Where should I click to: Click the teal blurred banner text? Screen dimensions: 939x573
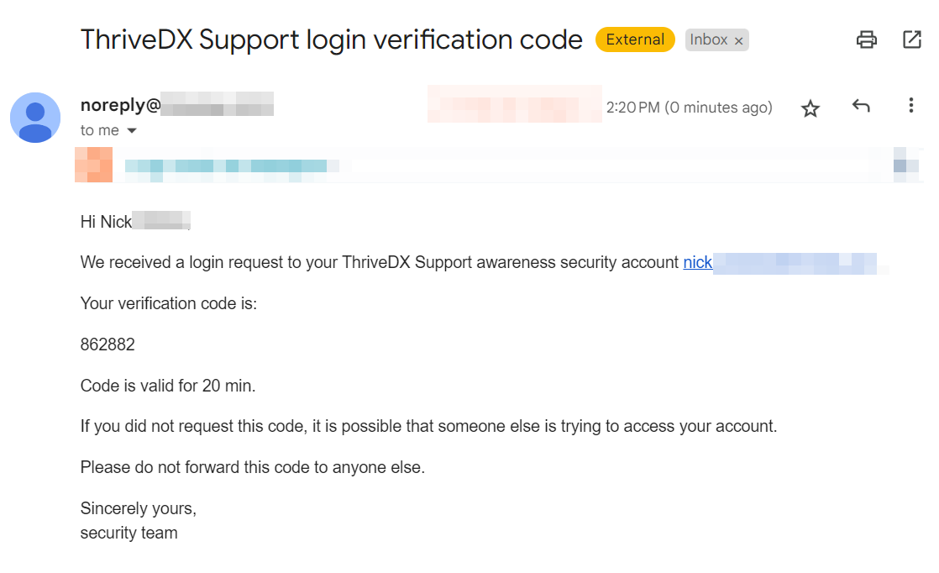click(x=232, y=167)
